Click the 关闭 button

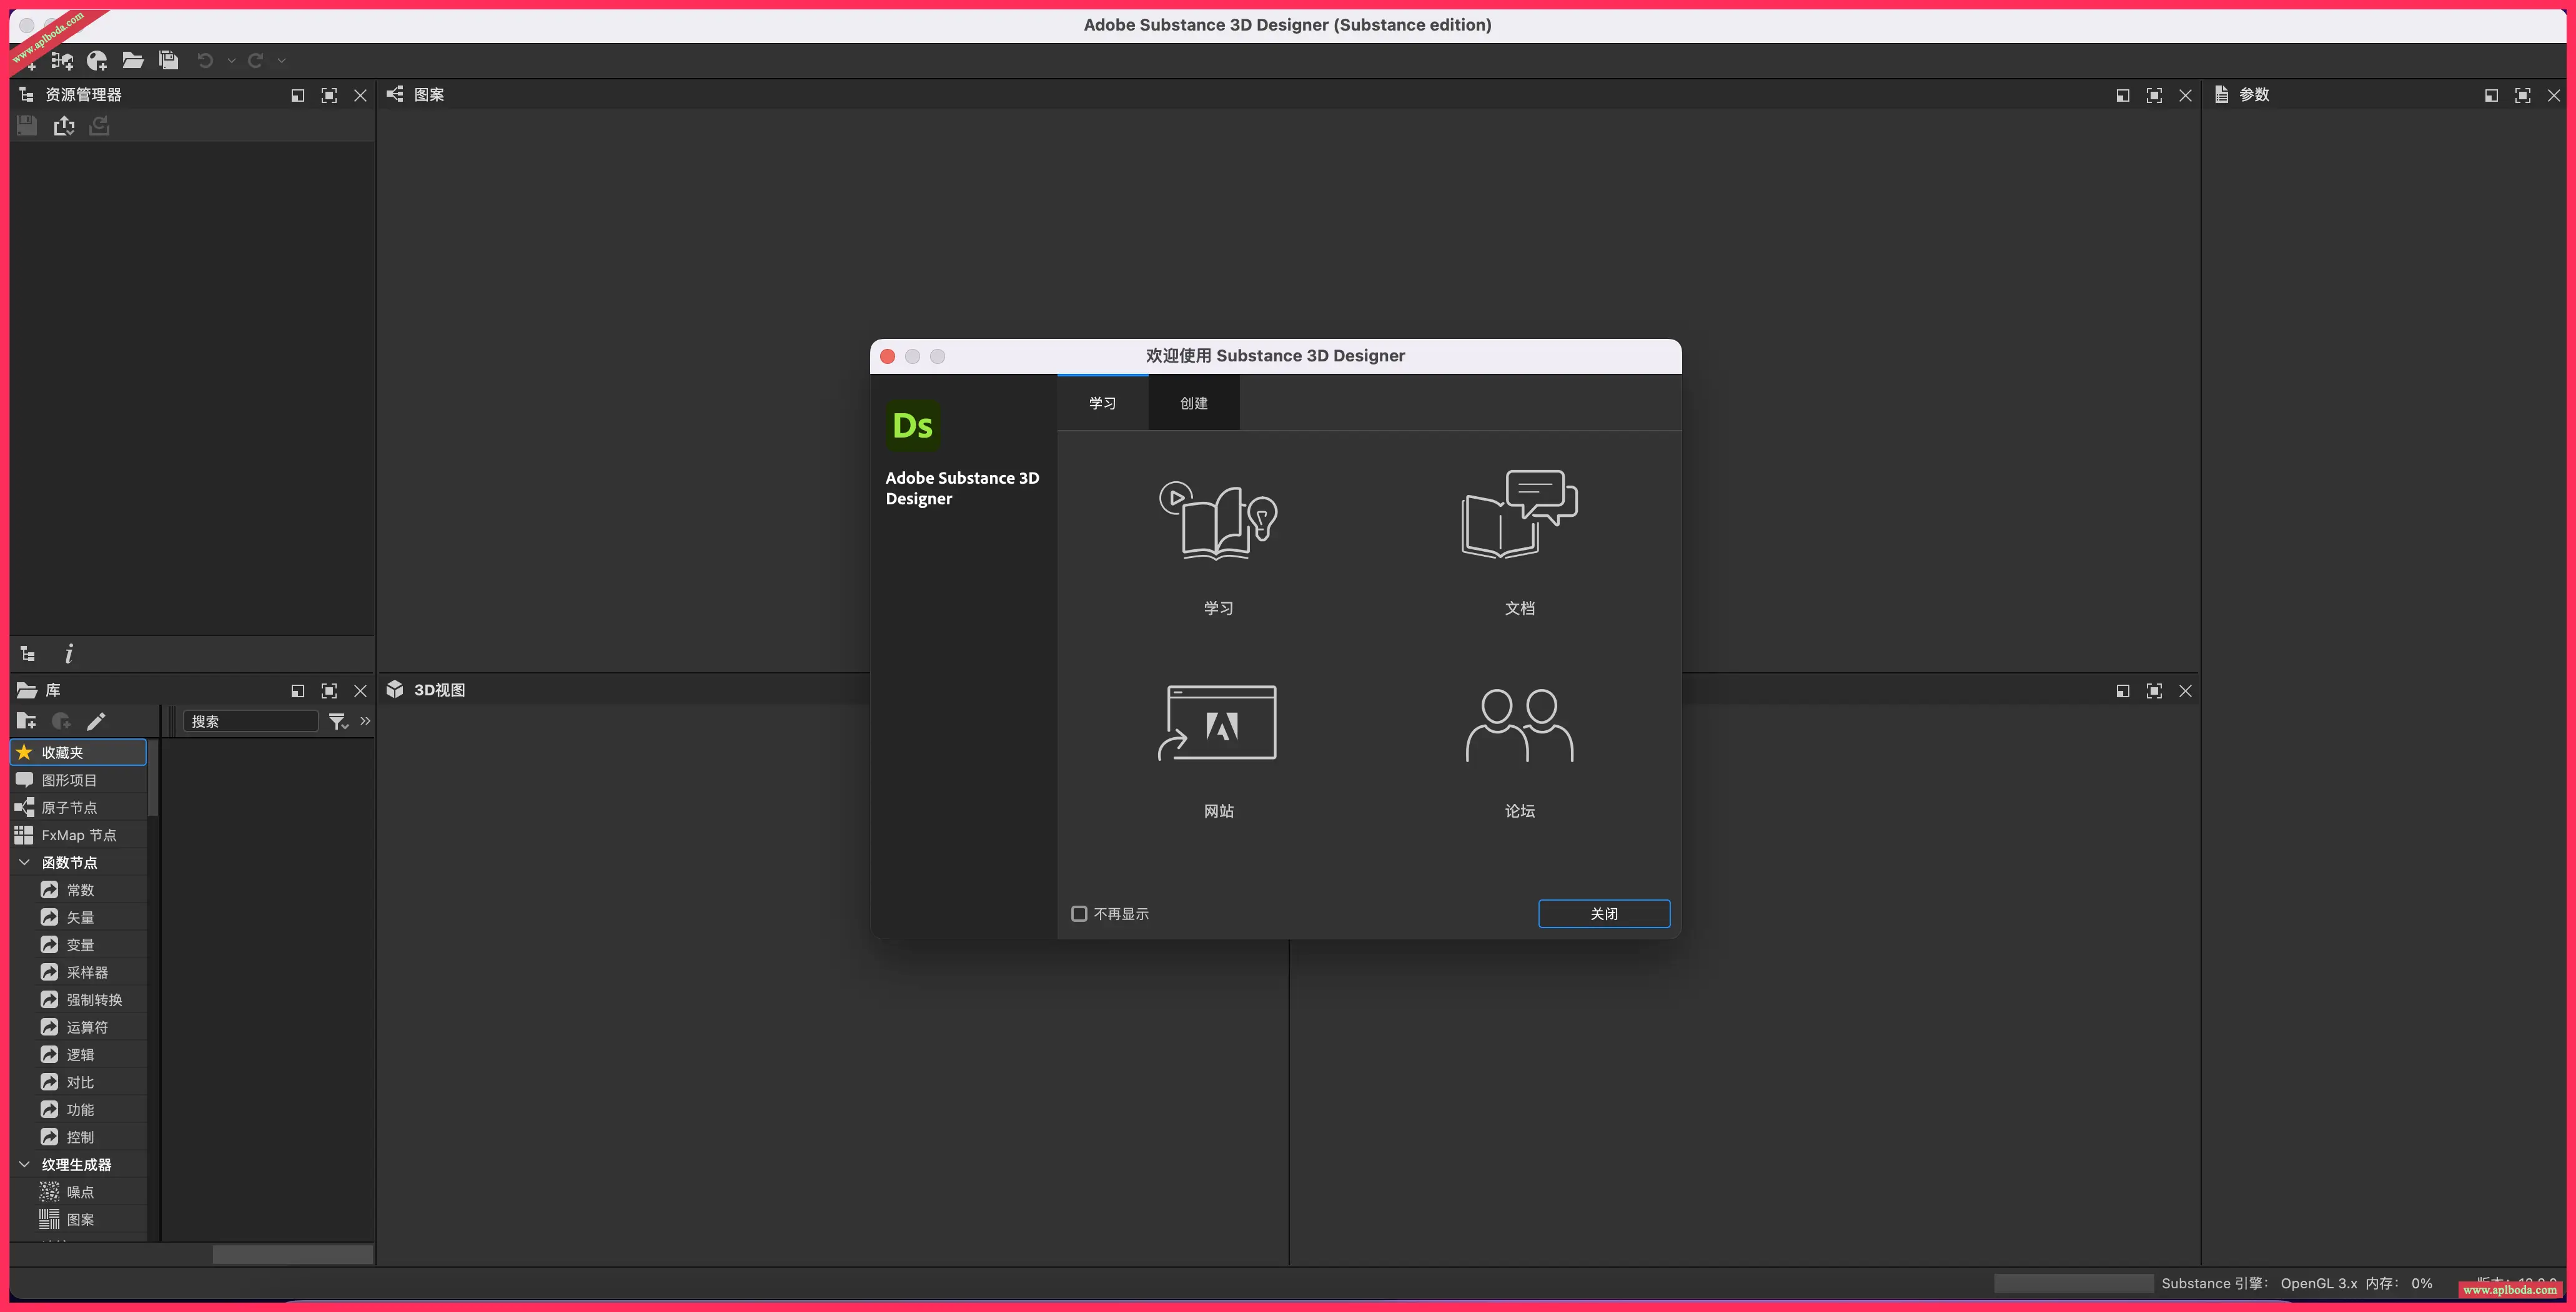tap(1603, 914)
